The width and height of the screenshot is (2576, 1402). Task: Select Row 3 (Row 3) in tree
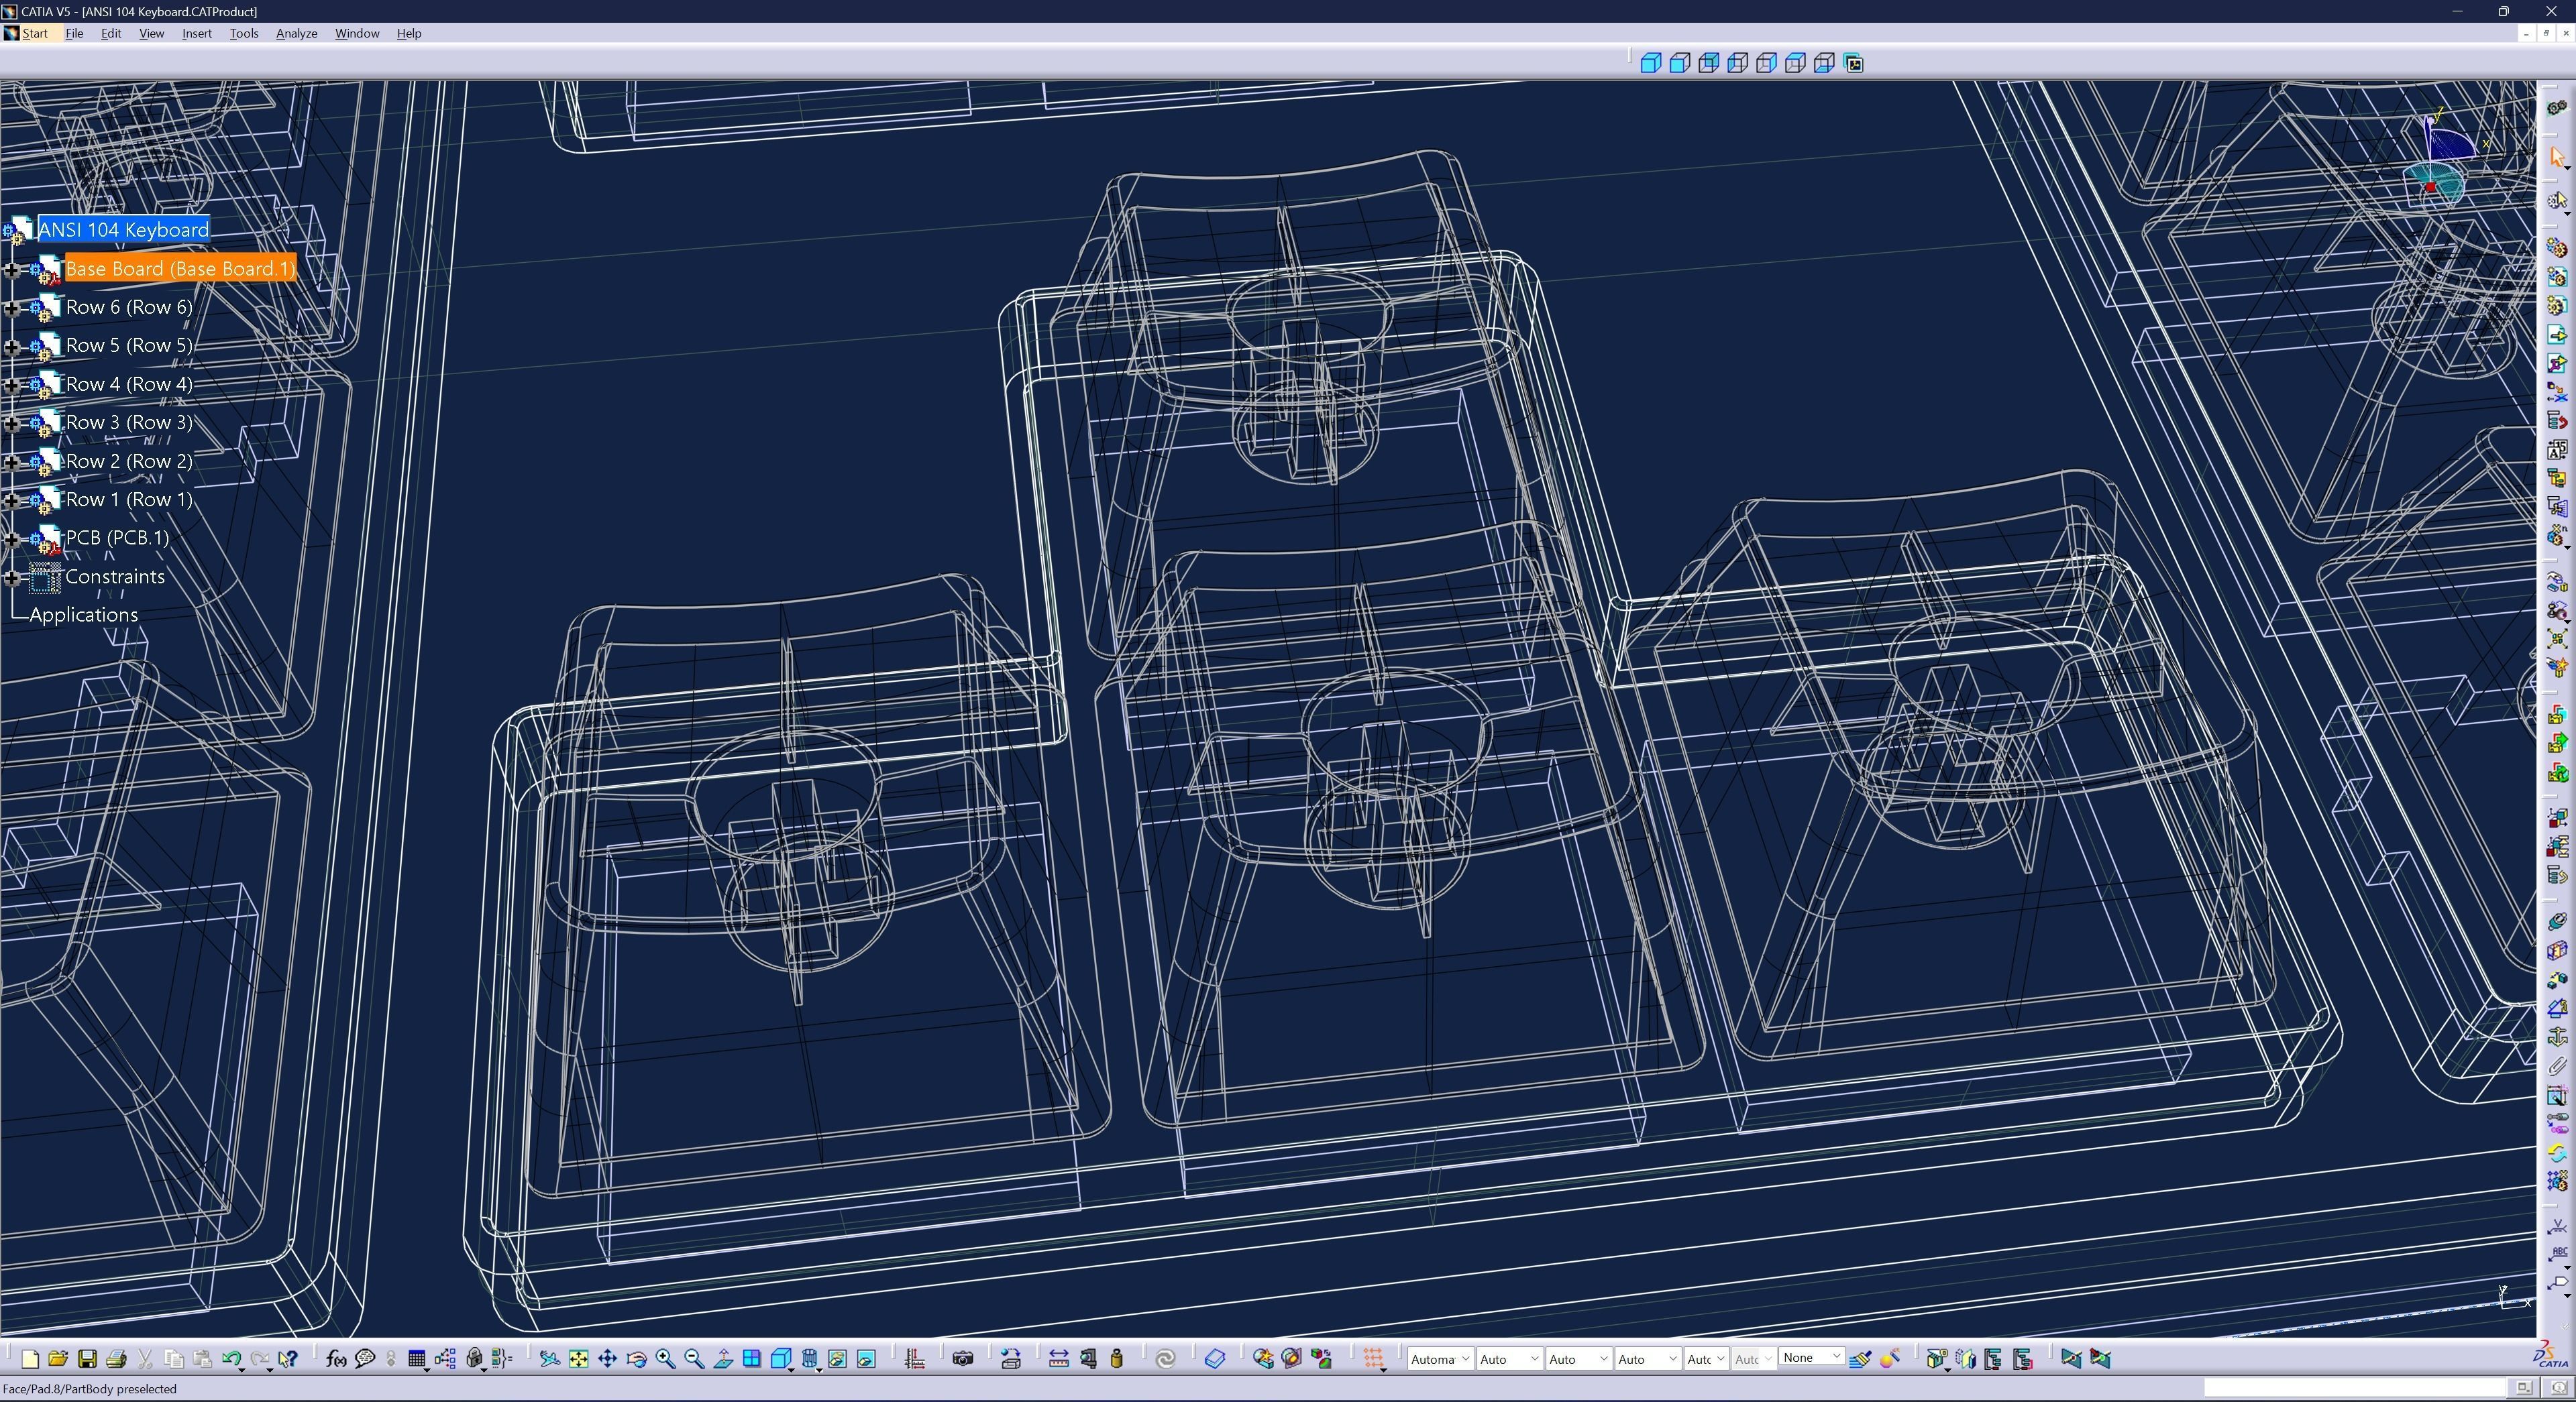129,422
